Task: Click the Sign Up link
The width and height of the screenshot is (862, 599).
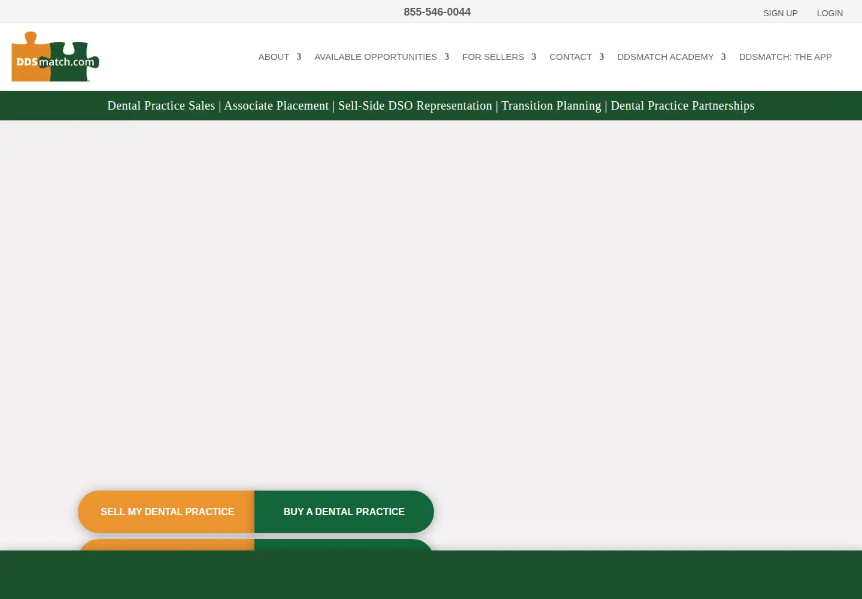Action: pyautogui.click(x=781, y=13)
